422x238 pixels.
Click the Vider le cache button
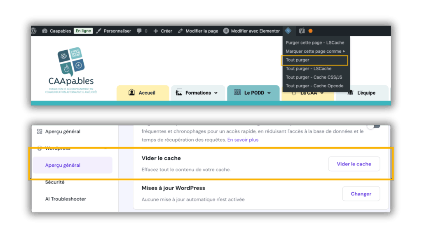(354, 164)
